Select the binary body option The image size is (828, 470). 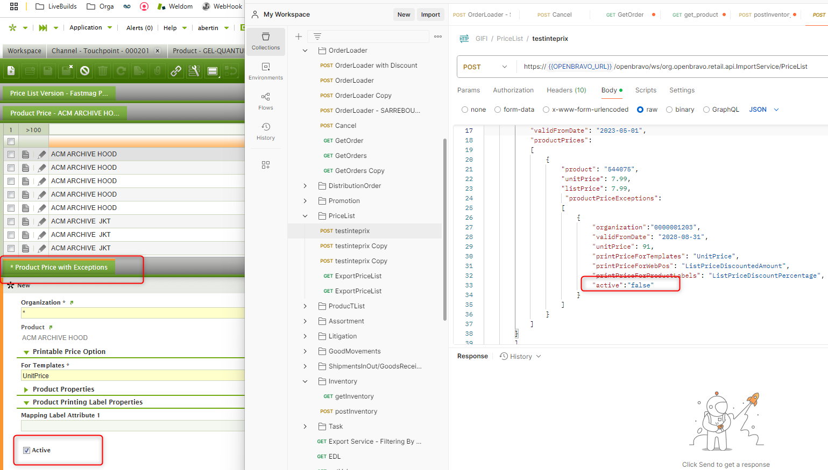point(669,110)
